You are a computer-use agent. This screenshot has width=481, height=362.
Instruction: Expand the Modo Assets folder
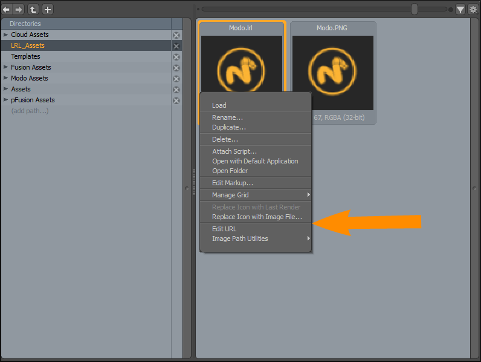coord(5,78)
